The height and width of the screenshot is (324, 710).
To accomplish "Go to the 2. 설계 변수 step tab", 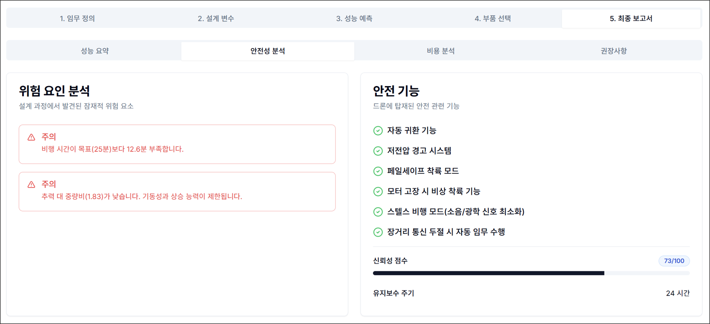I will click(216, 18).
